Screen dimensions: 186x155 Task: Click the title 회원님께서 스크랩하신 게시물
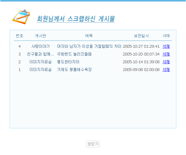(76, 19)
